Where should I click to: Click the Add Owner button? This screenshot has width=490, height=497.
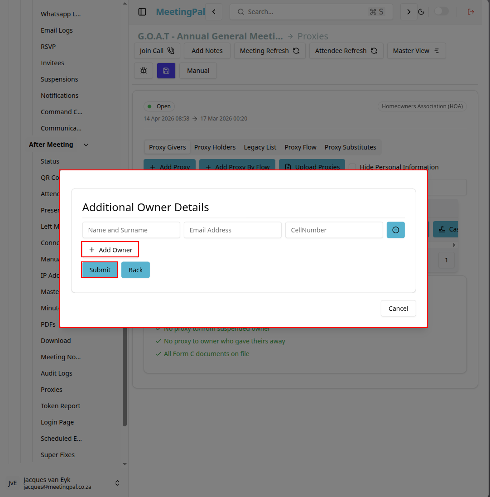[110, 250]
